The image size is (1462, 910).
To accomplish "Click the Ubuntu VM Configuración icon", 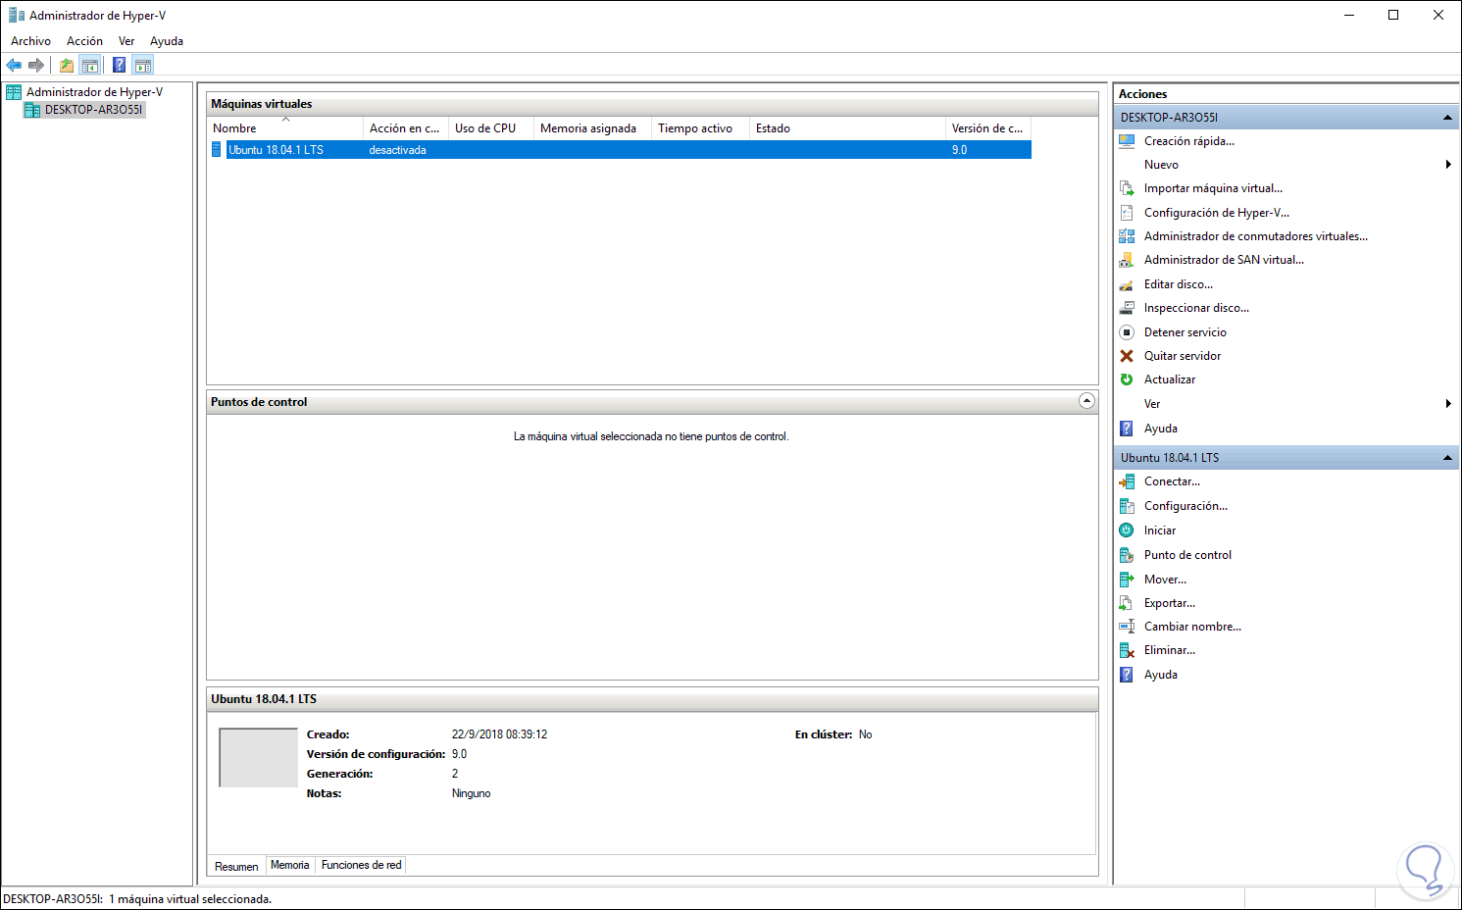I will click(x=1127, y=506).
